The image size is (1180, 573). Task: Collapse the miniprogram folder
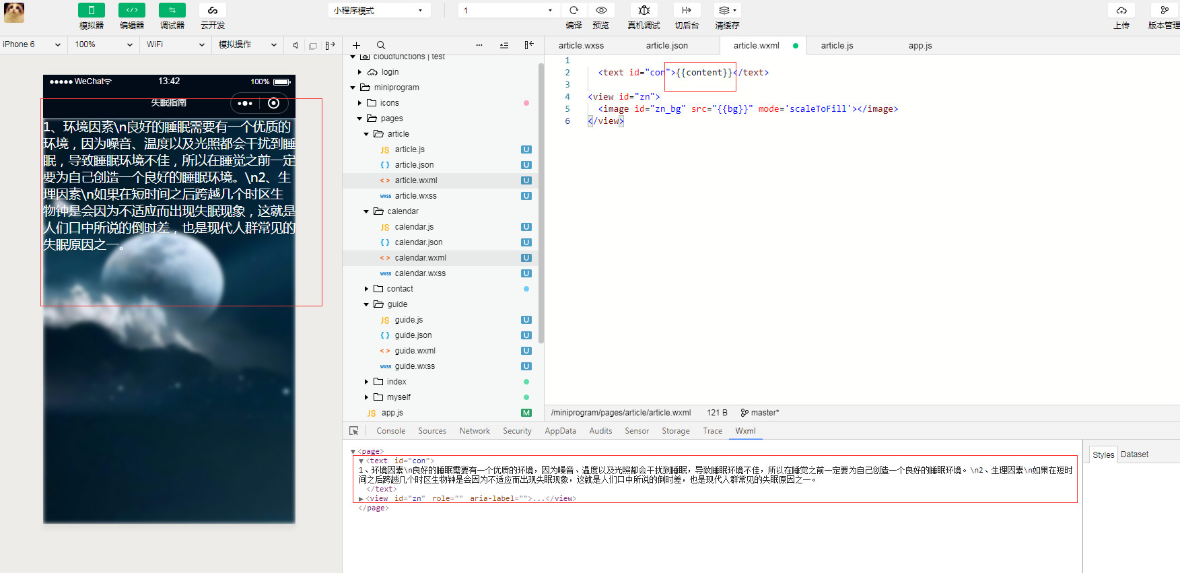pos(353,88)
